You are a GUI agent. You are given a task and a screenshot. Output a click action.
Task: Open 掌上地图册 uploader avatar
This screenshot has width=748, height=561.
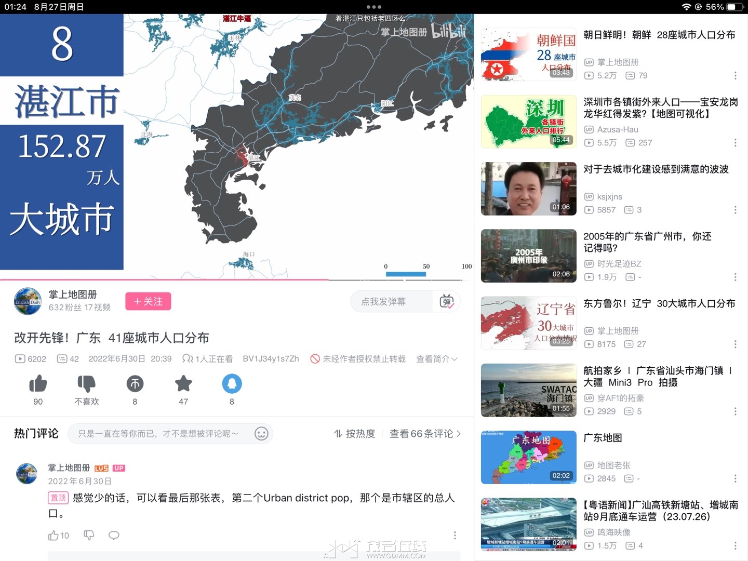coord(28,301)
